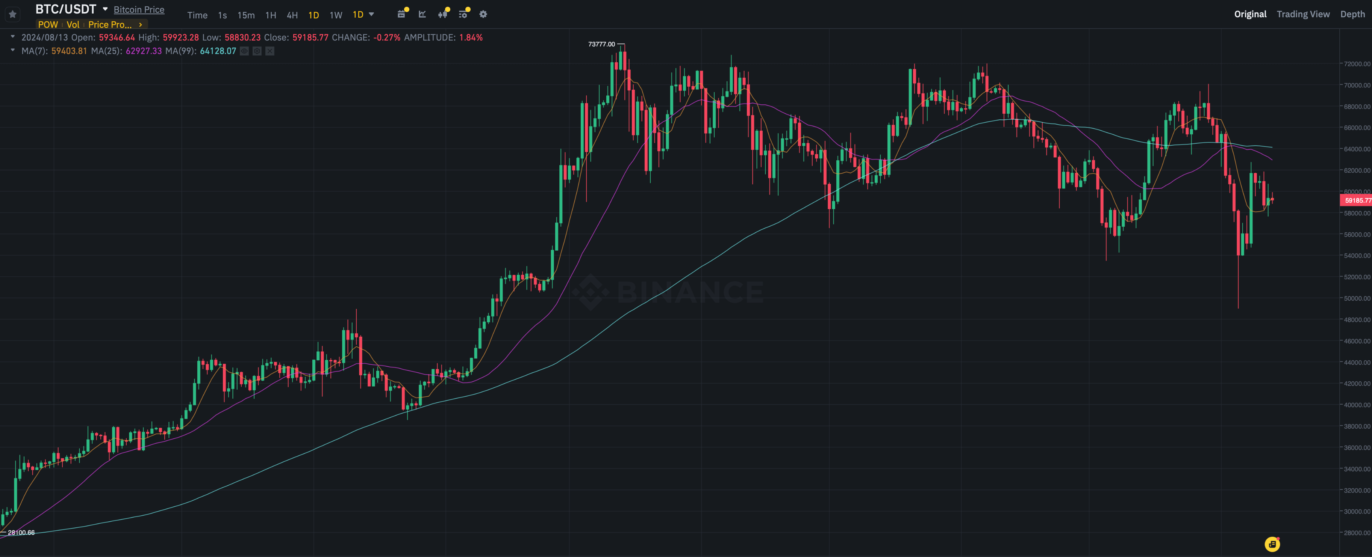Switch to Original chart view

(x=1250, y=14)
